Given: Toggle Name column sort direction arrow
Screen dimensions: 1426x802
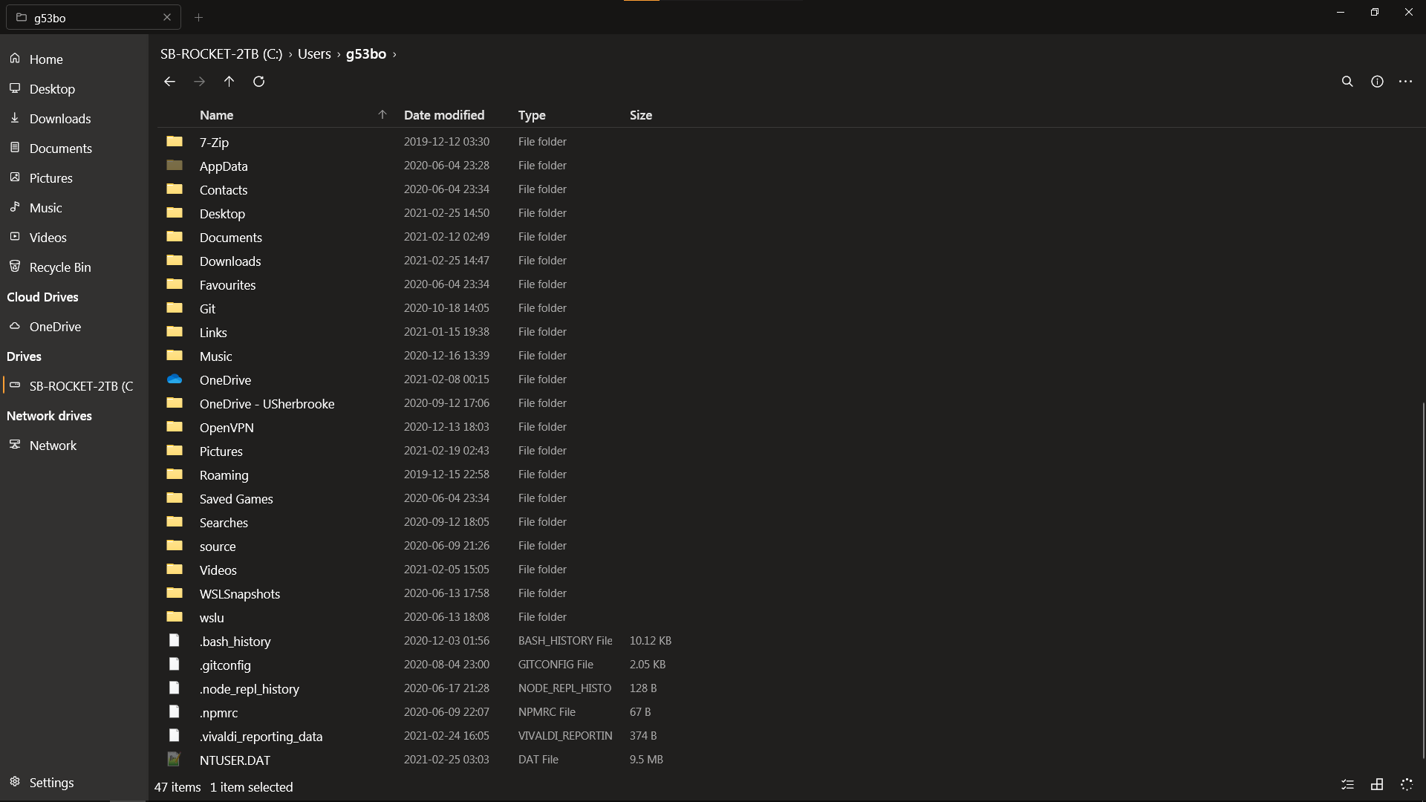Looking at the screenshot, I should tap(382, 114).
